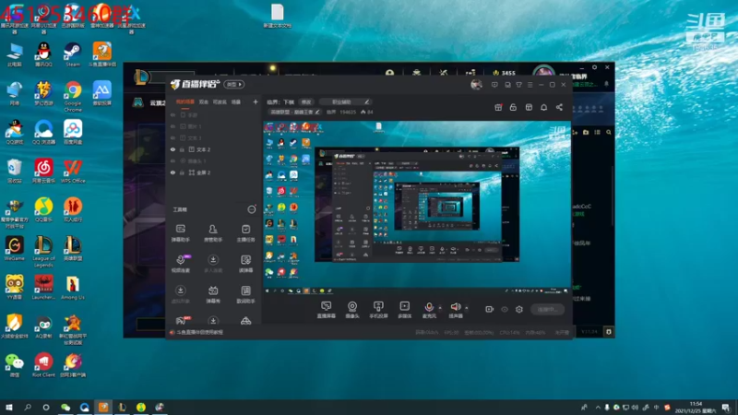The image size is (738, 415).
Task: Edit the 职业辅助 tag field
Action: coord(345,101)
